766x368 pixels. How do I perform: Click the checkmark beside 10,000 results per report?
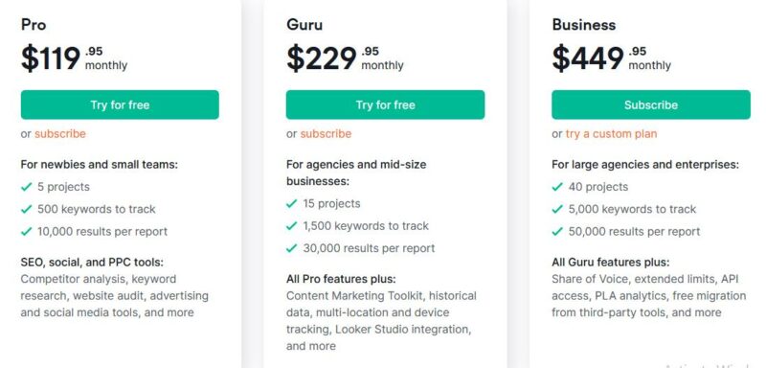(27, 231)
